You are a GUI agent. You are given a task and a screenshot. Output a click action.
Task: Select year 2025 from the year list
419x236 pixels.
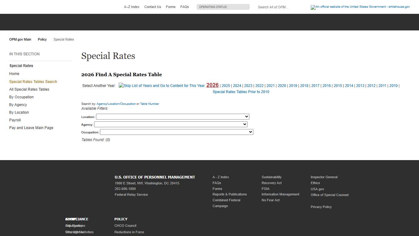coord(226,86)
